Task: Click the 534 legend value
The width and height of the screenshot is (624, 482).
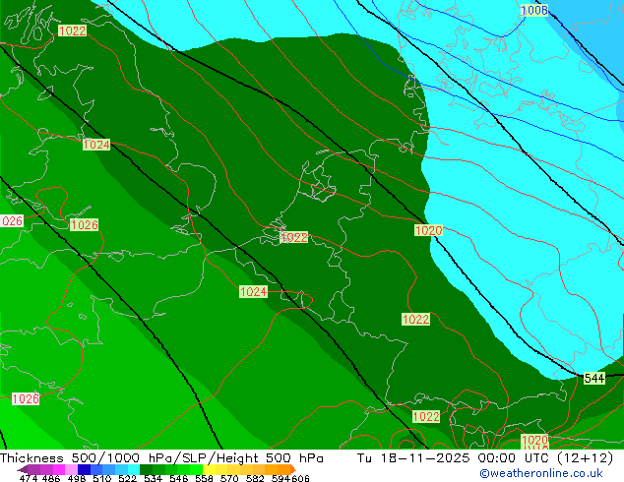Action: (x=153, y=478)
